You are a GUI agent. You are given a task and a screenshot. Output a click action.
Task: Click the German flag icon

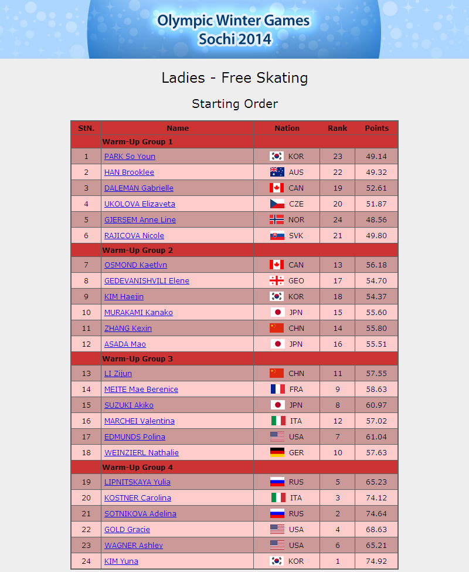[277, 452]
